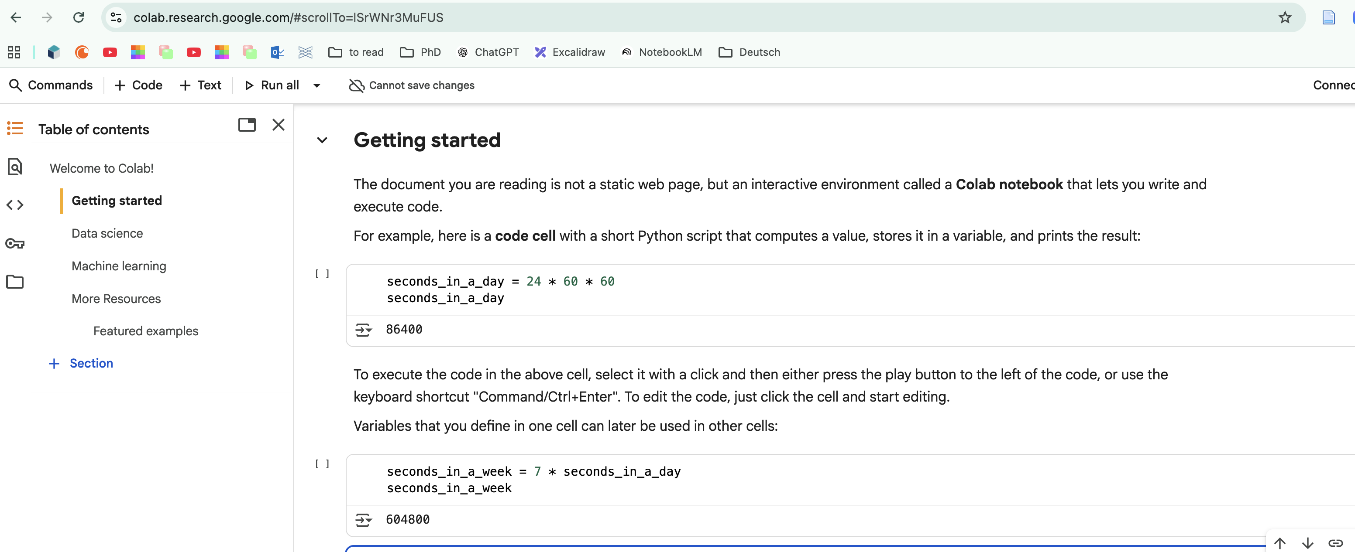This screenshot has width=1355, height=552.
Task: Go back with the browser back arrow
Action: (16, 17)
